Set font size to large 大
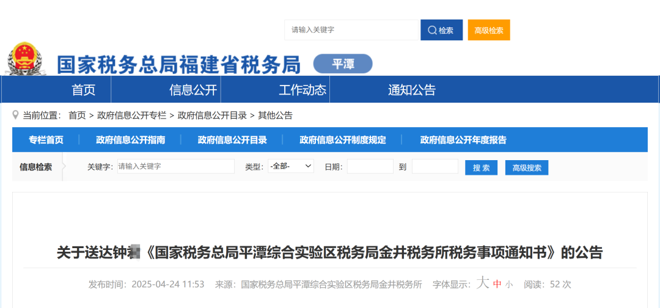 point(483,283)
